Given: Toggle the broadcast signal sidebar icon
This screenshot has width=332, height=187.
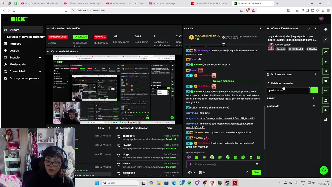Looking at the screenshot, I should point(326,90).
